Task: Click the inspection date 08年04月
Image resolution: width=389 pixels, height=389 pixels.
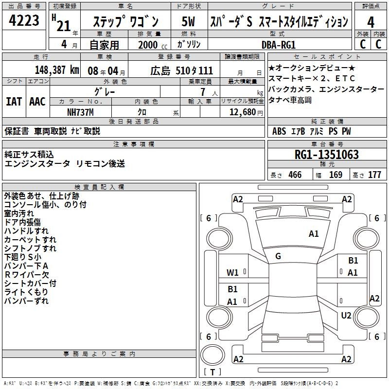Action: pos(106,71)
